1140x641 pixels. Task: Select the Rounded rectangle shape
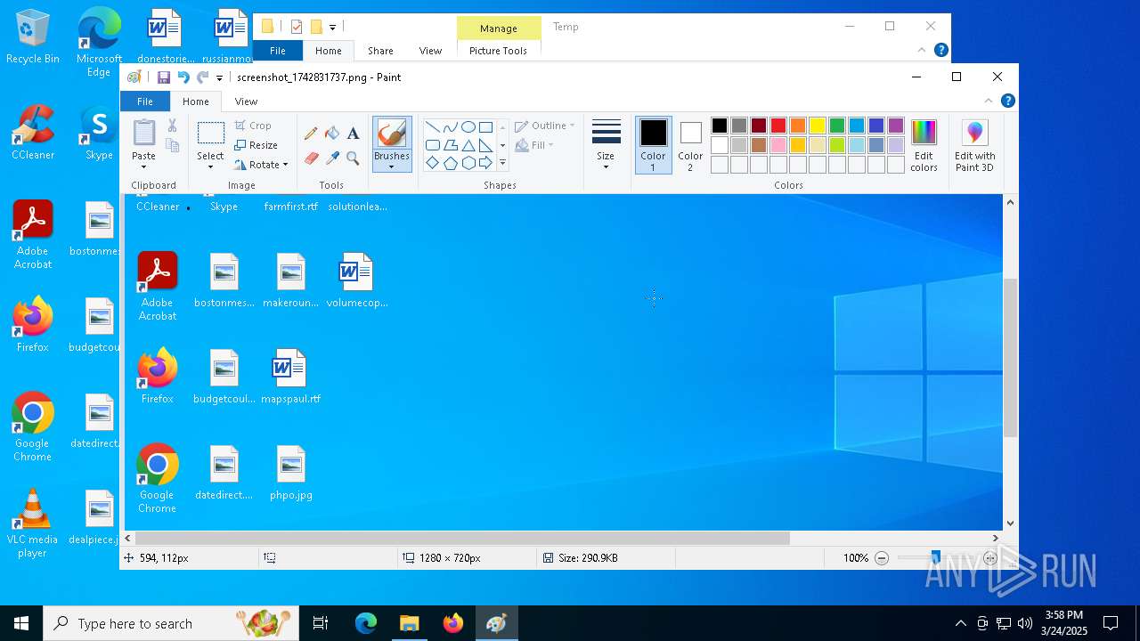click(432, 145)
